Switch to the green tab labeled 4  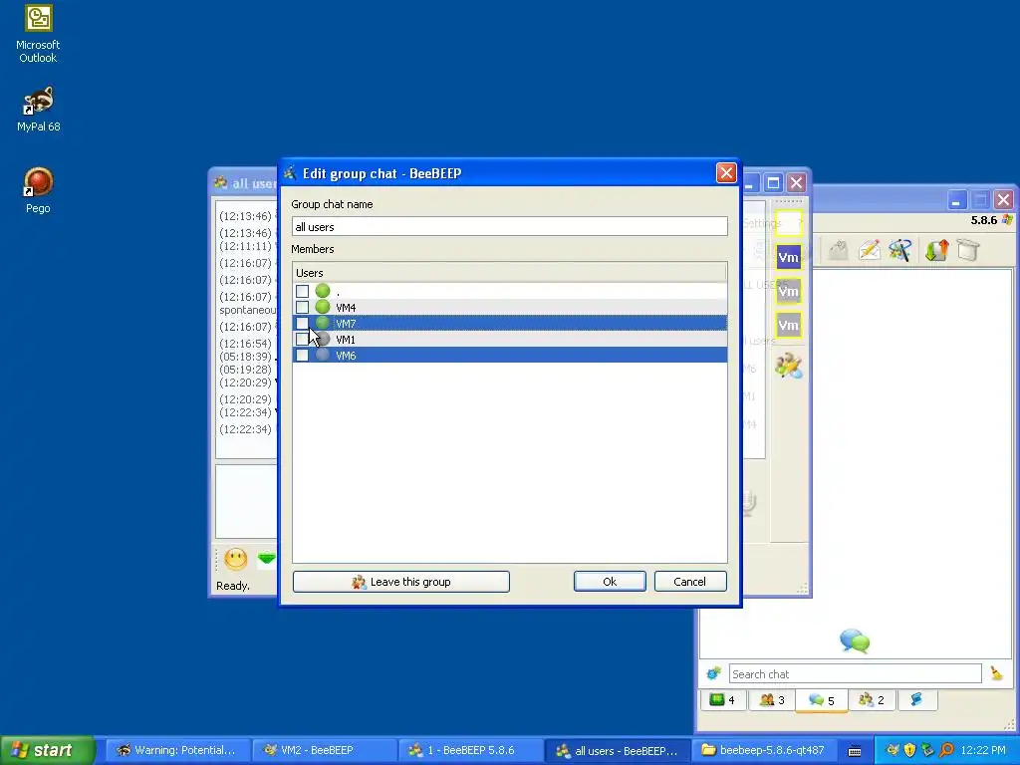tap(723, 700)
